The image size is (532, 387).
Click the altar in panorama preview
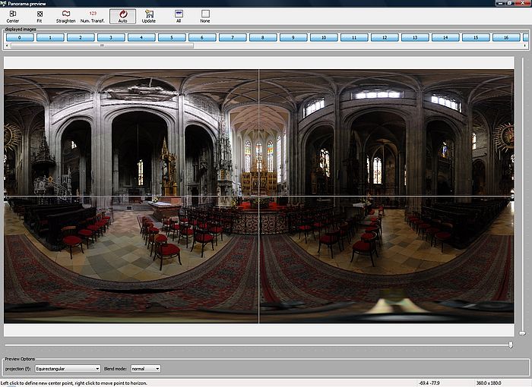[259, 182]
